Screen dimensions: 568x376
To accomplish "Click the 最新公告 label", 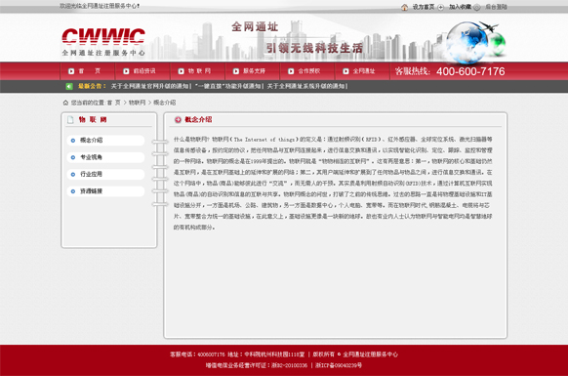I will coord(92,86).
